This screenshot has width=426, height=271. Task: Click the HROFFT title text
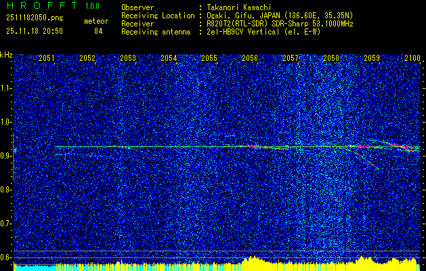pos(42,5)
